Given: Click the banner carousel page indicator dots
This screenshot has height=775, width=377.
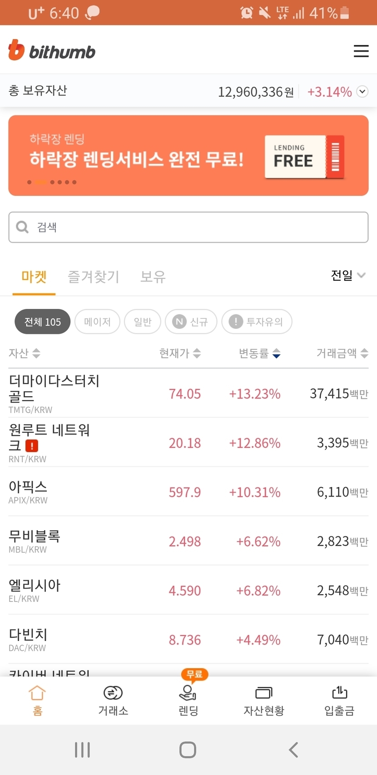Looking at the screenshot, I should (x=52, y=182).
